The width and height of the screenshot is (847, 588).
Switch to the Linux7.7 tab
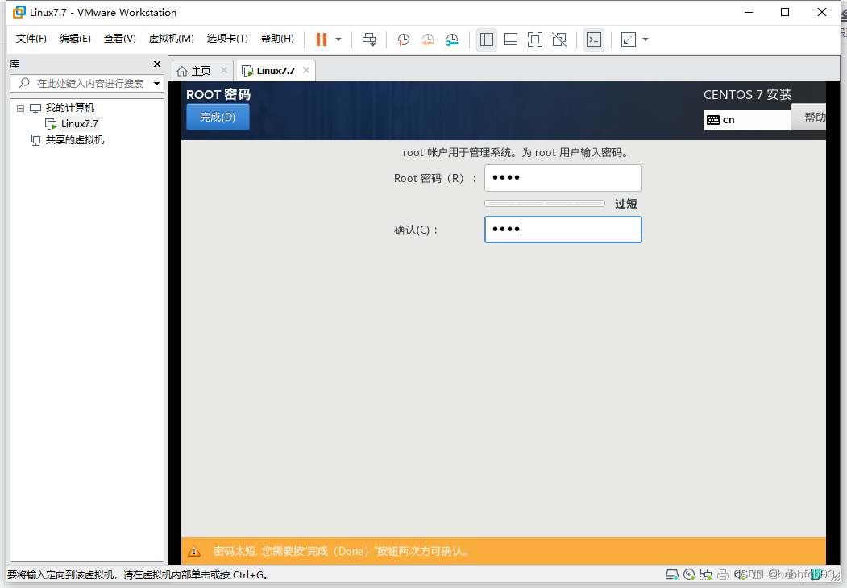[x=276, y=71]
